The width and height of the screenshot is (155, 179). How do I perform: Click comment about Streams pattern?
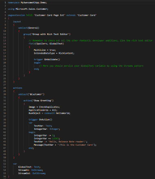pyautogui.click(x=91, y=66)
